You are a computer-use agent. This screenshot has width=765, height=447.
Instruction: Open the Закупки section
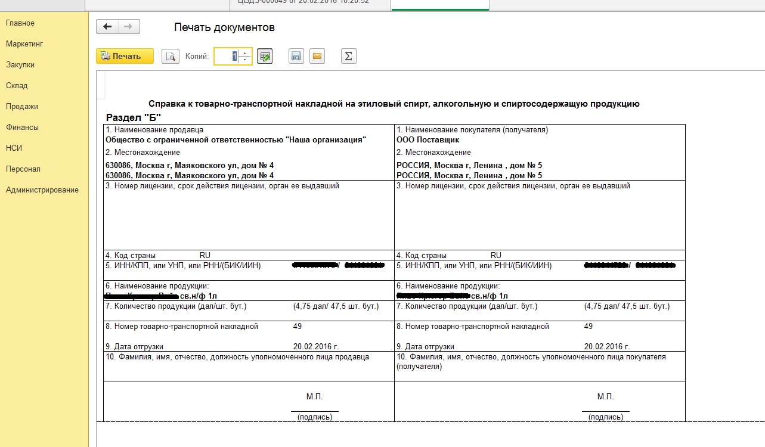(x=20, y=65)
